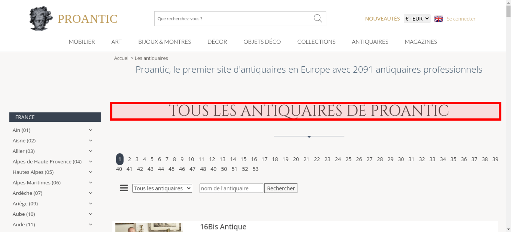Click the Se connecter link
This screenshot has height=232, width=511.
point(461,19)
